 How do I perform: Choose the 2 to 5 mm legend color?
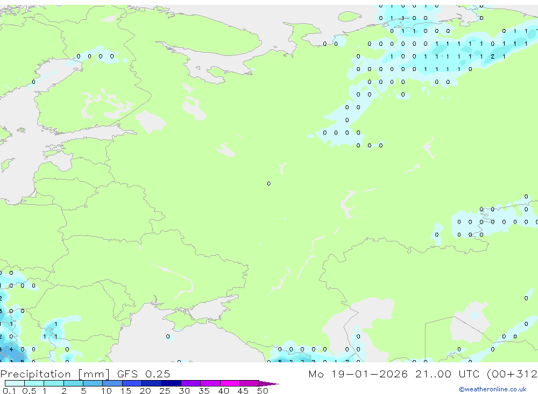(x=73, y=383)
